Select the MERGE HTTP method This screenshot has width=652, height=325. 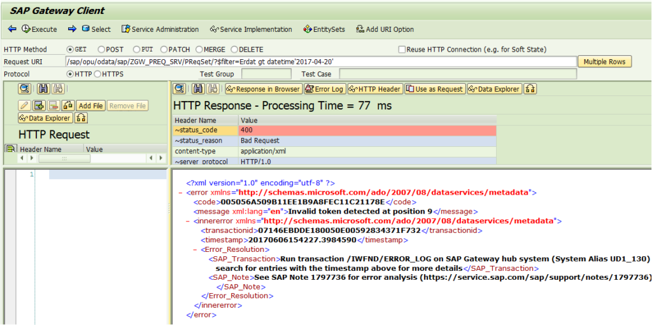199,50
